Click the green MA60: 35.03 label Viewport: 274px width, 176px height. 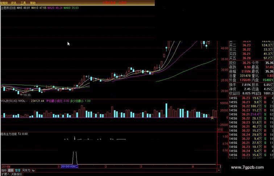coord(71,8)
